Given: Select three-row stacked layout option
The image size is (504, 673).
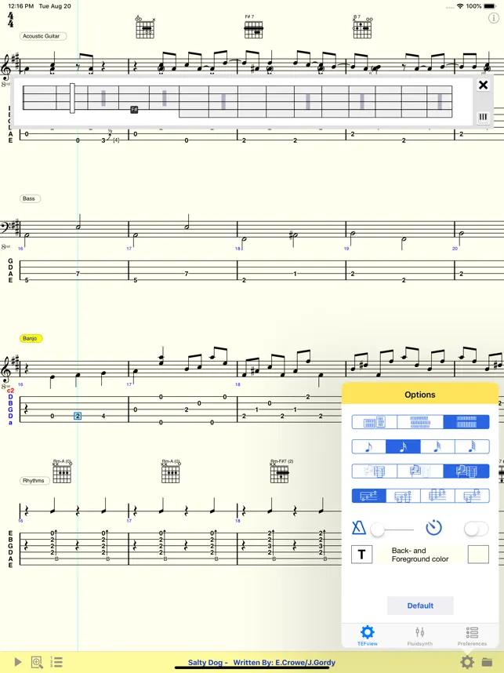Looking at the screenshot, I should (420, 422).
